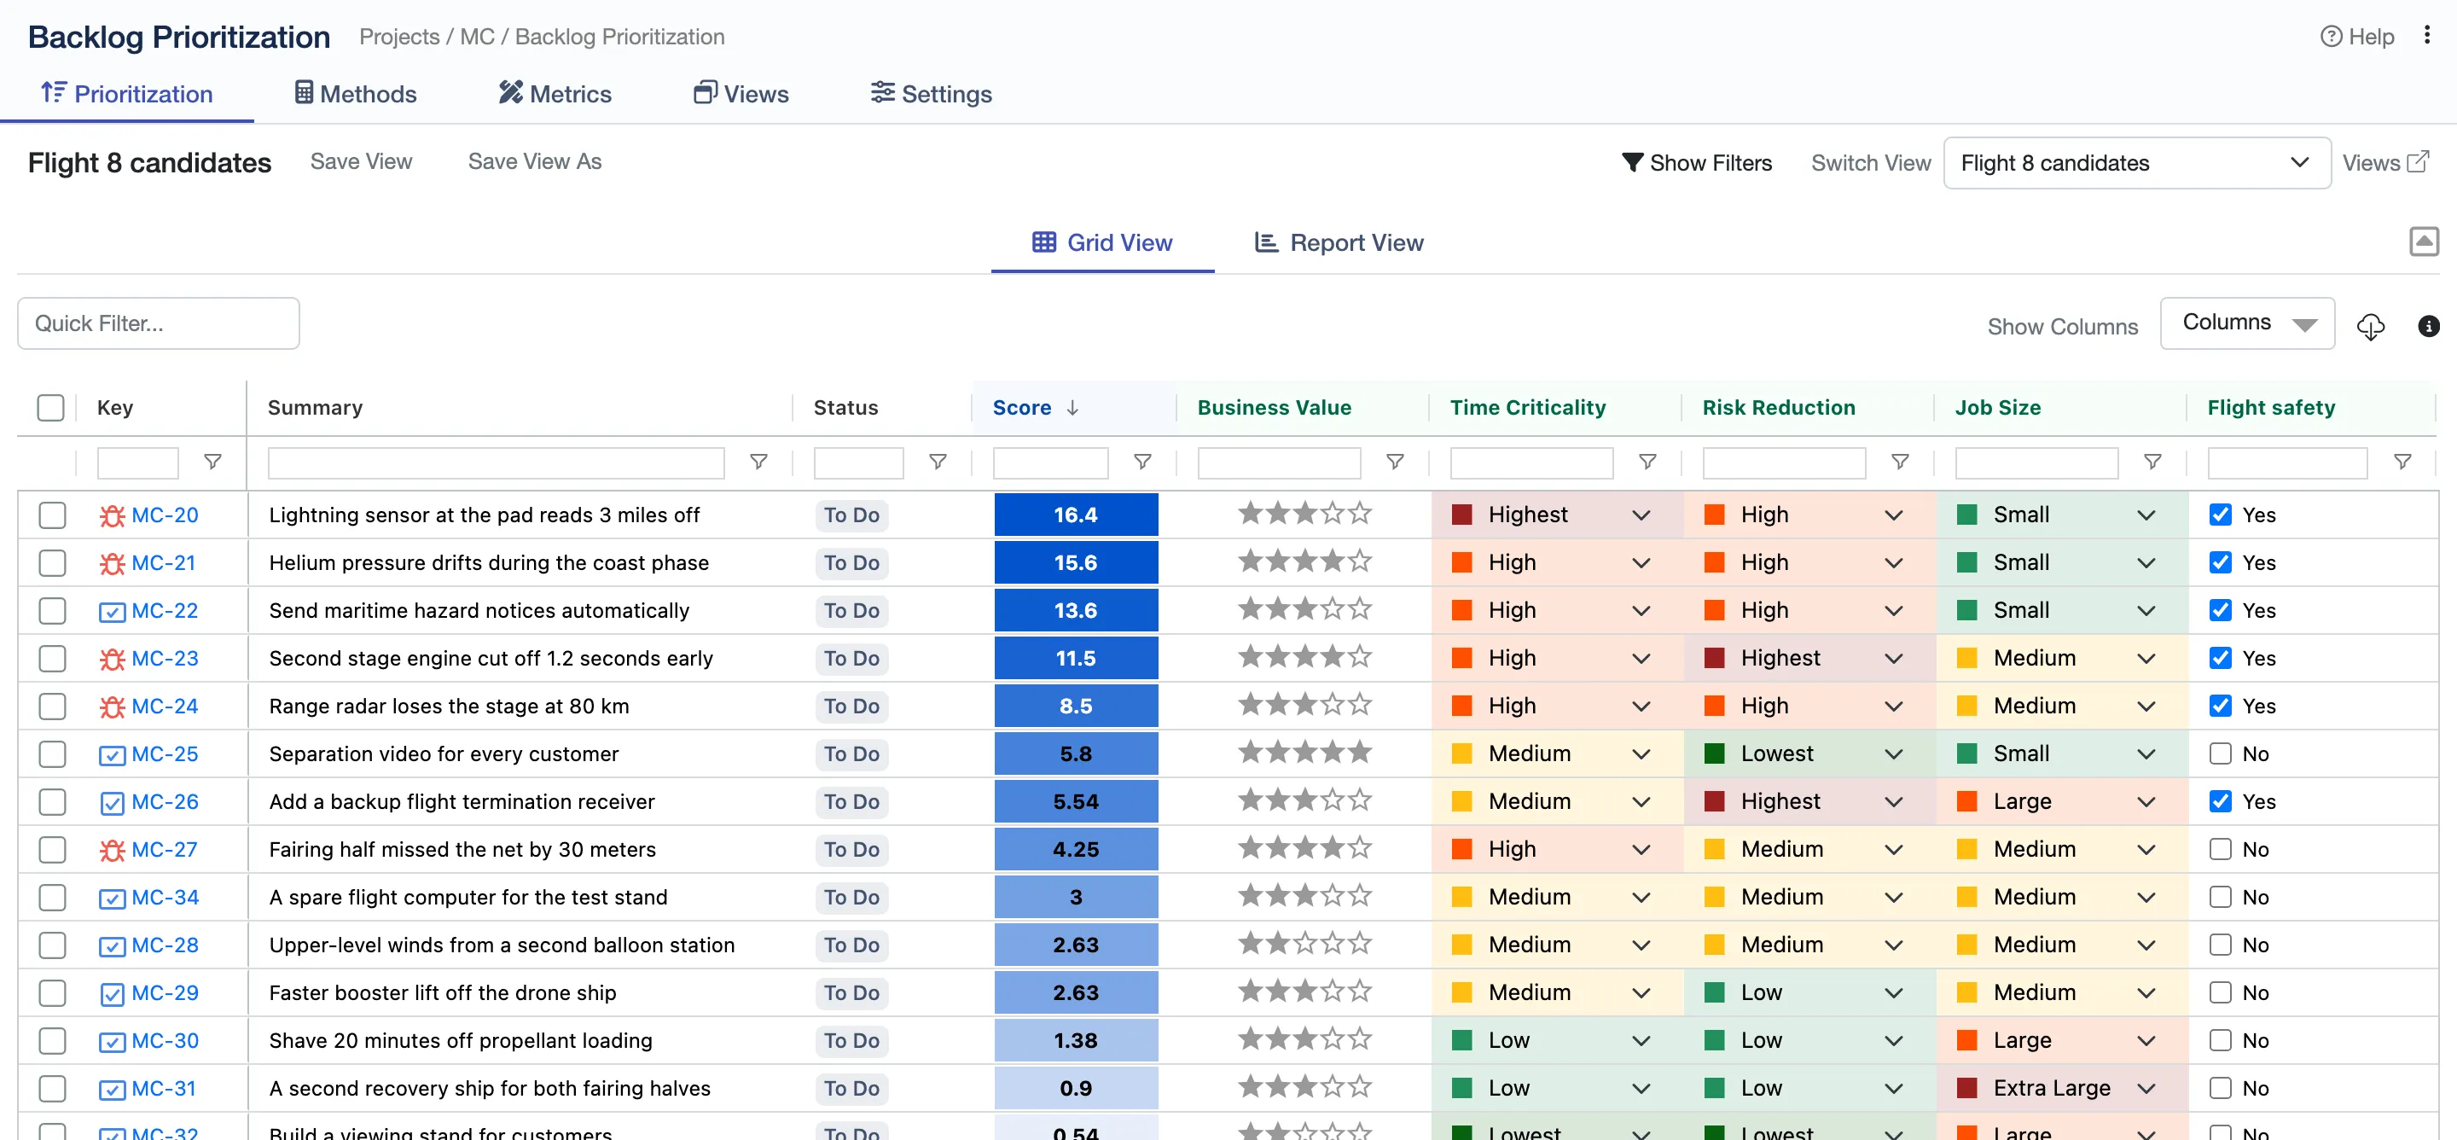Click the Summary column filter funnel icon
Image resolution: width=2457 pixels, height=1140 pixels.
pyautogui.click(x=758, y=462)
